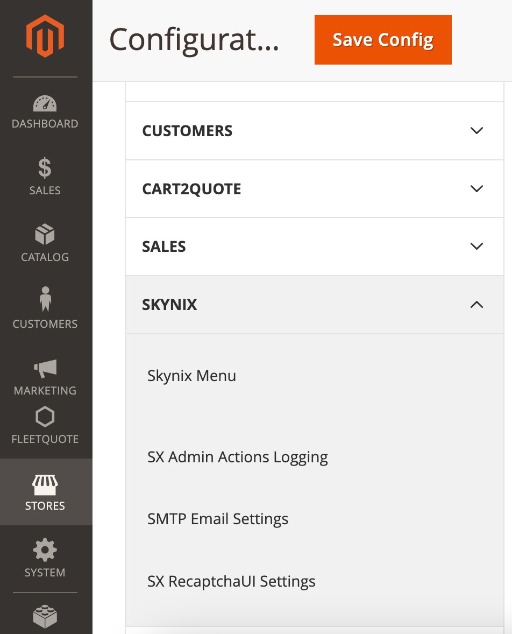Click the Save Config button

[383, 40]
